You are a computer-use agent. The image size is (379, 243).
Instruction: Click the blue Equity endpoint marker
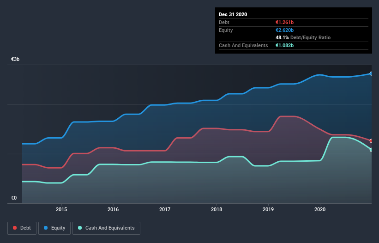pos(371,74)
